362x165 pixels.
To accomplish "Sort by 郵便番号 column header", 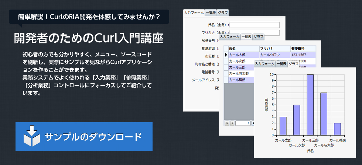I will (x=303, y=49).
